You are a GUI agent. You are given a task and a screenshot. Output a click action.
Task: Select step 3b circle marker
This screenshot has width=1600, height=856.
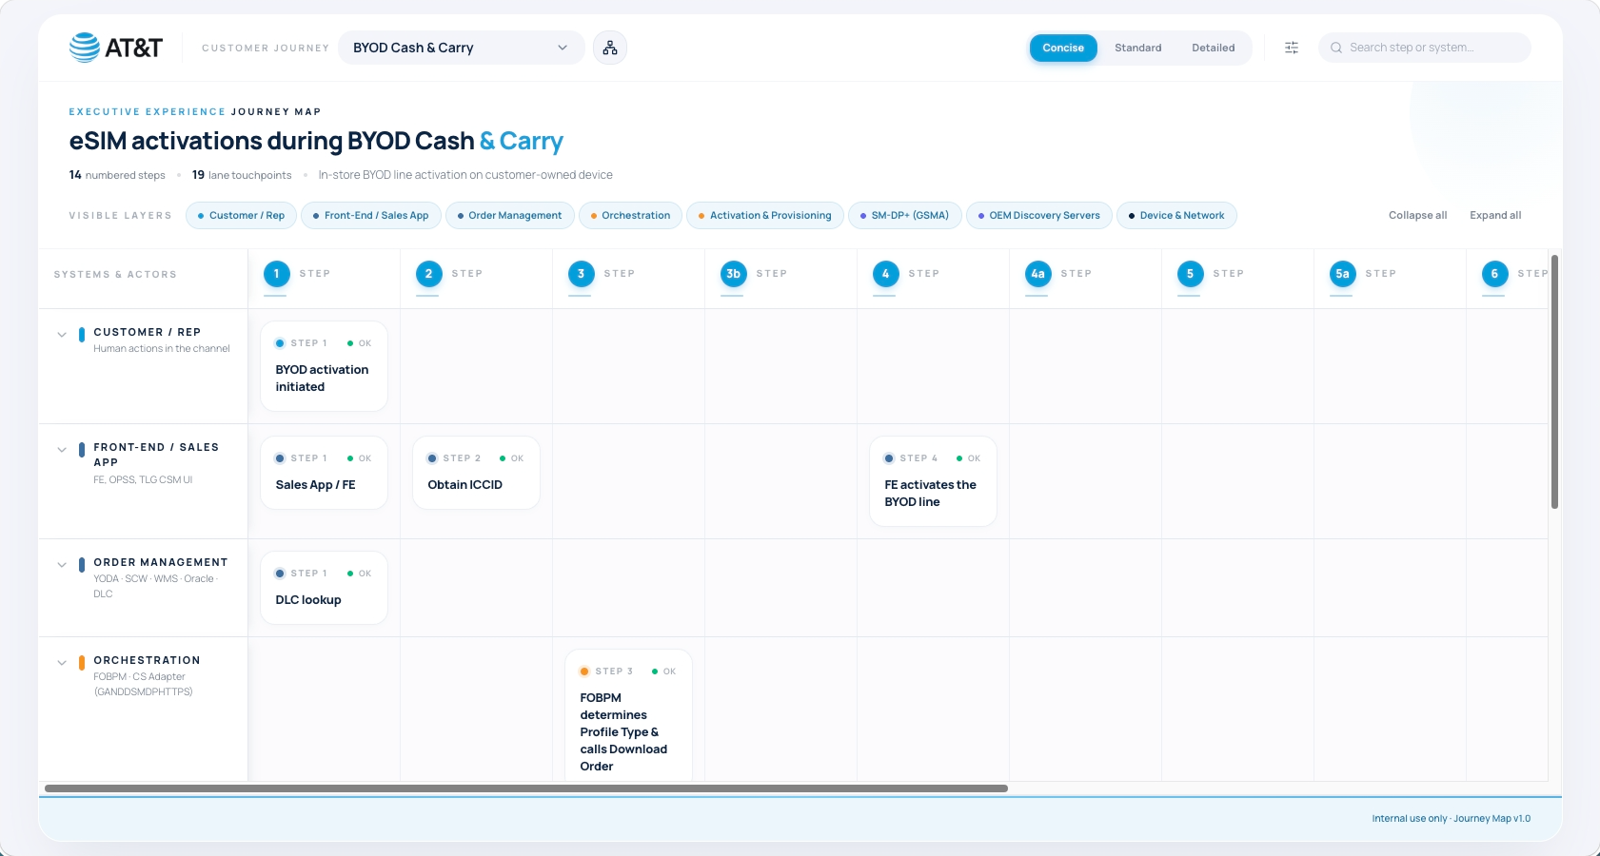pos(733,274)
